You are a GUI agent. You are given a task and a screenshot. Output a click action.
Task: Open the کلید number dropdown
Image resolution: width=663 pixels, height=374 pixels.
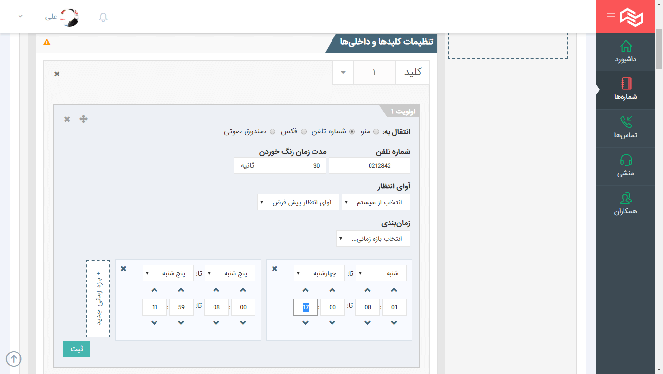click(x=343, y=73)
